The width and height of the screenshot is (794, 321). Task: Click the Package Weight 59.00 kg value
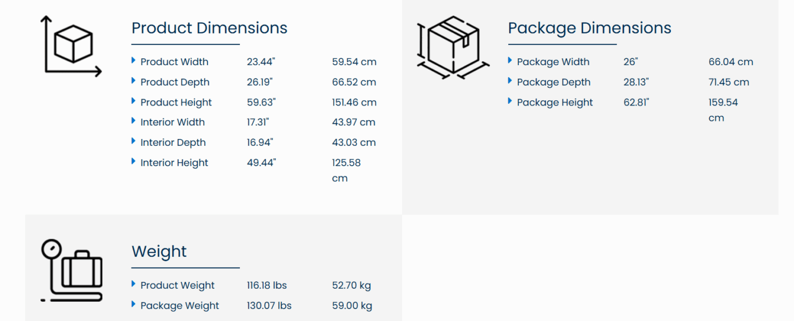(x=352, y=306)
